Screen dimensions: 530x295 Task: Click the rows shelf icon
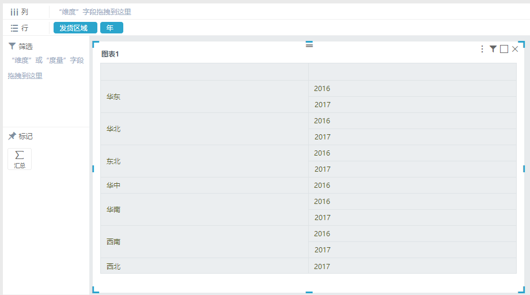click(x=14, y=28)
